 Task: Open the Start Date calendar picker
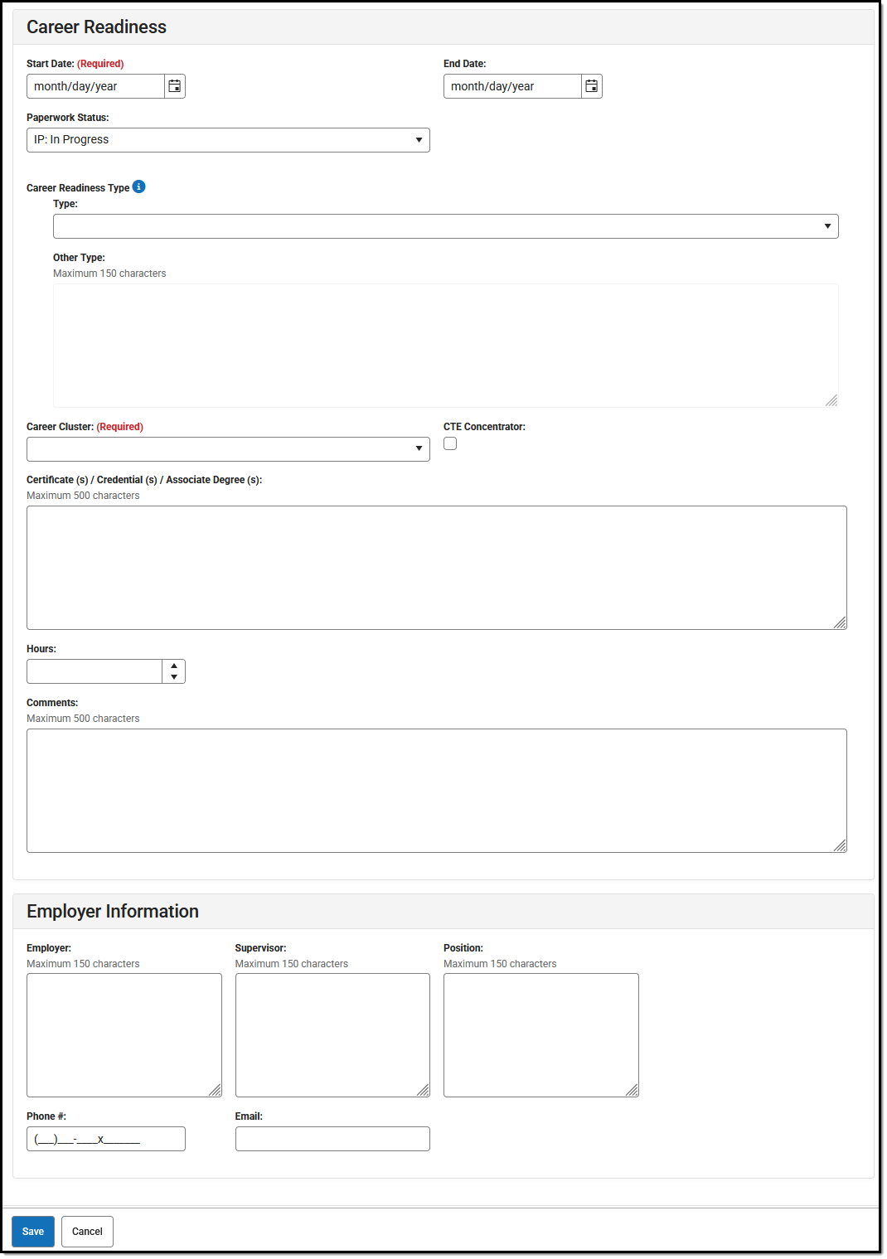tap(175, 85)
